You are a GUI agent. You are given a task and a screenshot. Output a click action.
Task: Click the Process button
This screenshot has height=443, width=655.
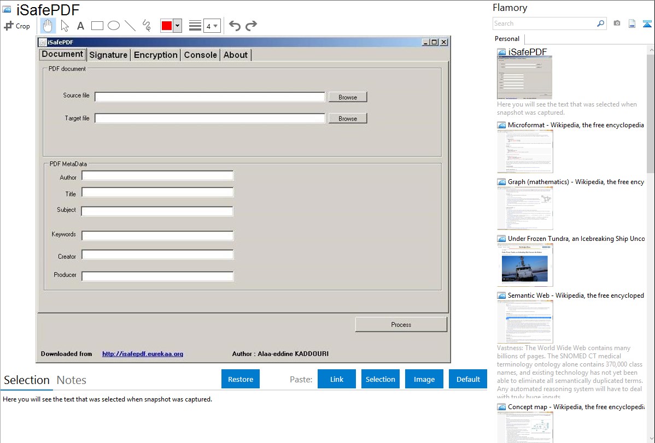click(401, 324)
